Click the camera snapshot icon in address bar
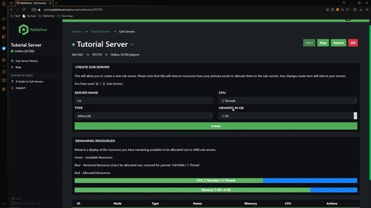The image size is (371, 208). pyautogui.click(x=332, y=10)
